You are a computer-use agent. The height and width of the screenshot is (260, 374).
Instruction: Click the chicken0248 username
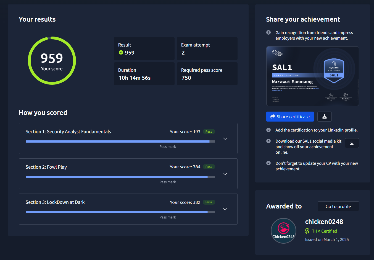(324, 222)
